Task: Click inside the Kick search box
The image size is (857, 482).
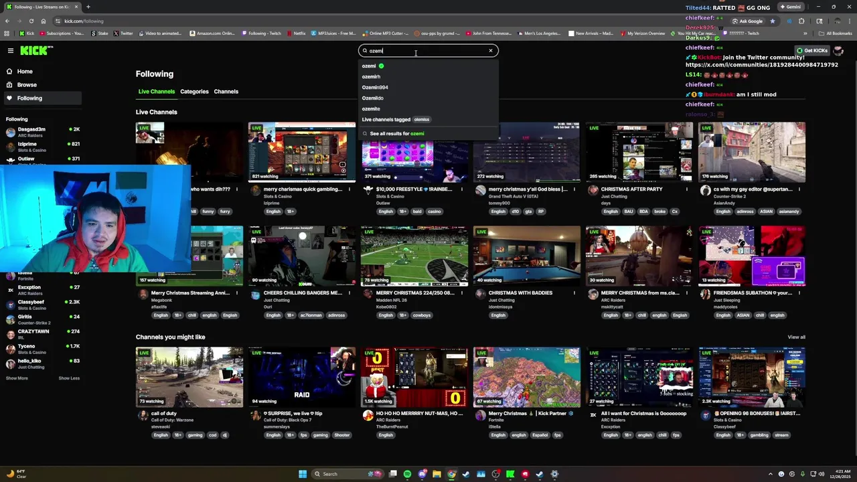Action: (x=428, y=51)
